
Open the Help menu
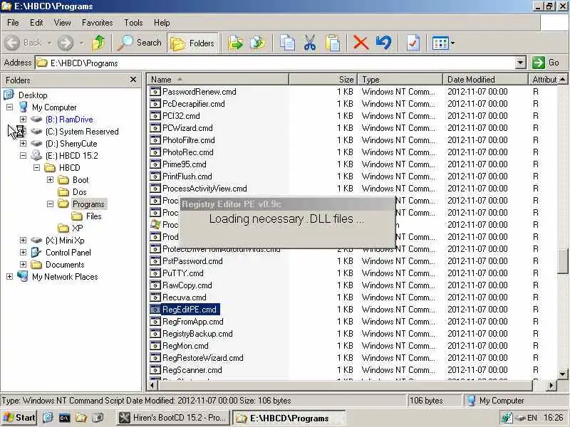point(162,23)
